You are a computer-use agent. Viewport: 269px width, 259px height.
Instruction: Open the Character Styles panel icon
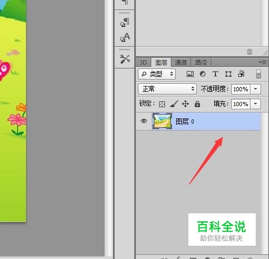[125, 37]
